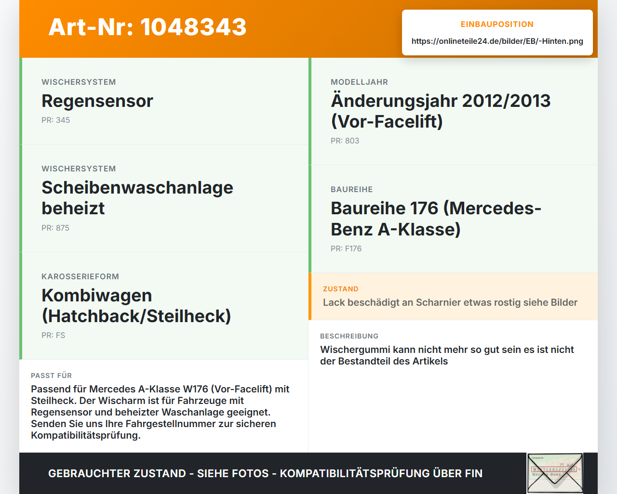Click the MODELLJAHR label
This screenshot has height=494, width=617.
click(359, 82)
